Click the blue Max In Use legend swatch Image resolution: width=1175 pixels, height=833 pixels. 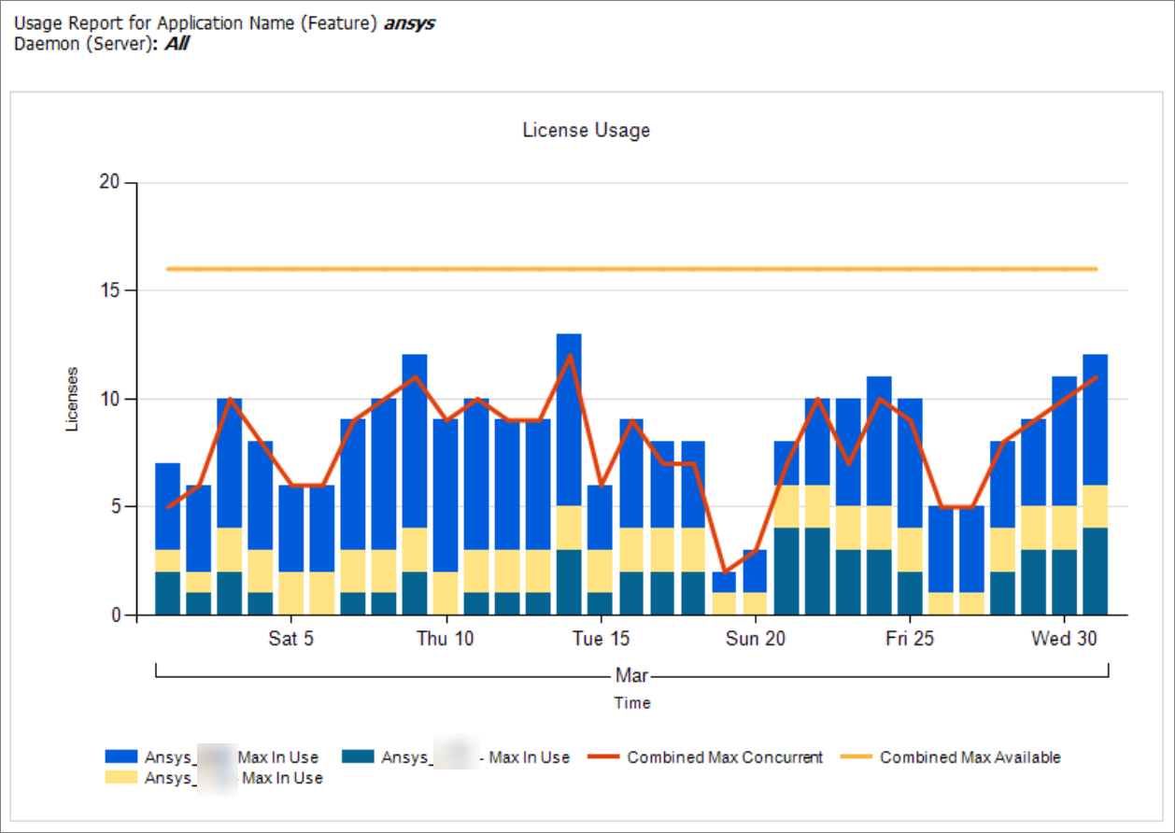[121, 757]
